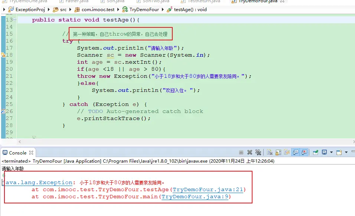Remove all terminated launches
This screenshot has height=216, width=355.
coord(258,152)
